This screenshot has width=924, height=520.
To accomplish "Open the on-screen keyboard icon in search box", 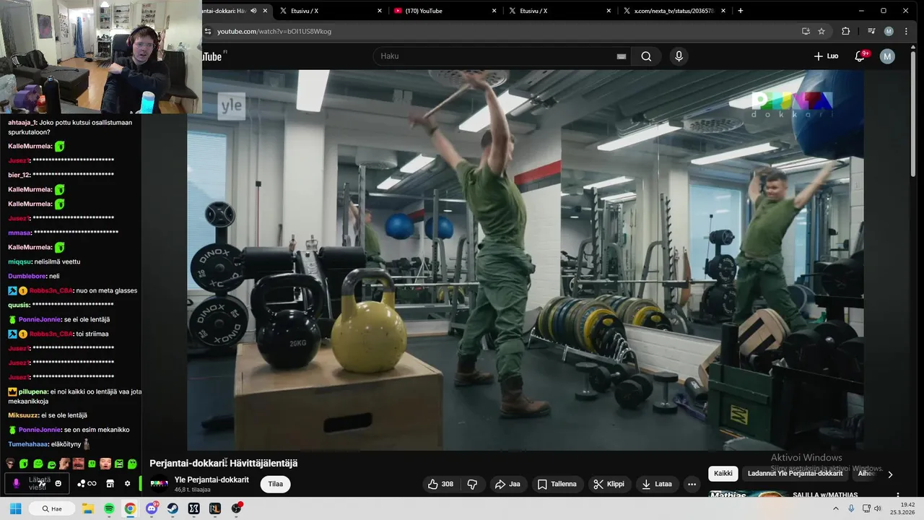I will [x=621, y=56].
